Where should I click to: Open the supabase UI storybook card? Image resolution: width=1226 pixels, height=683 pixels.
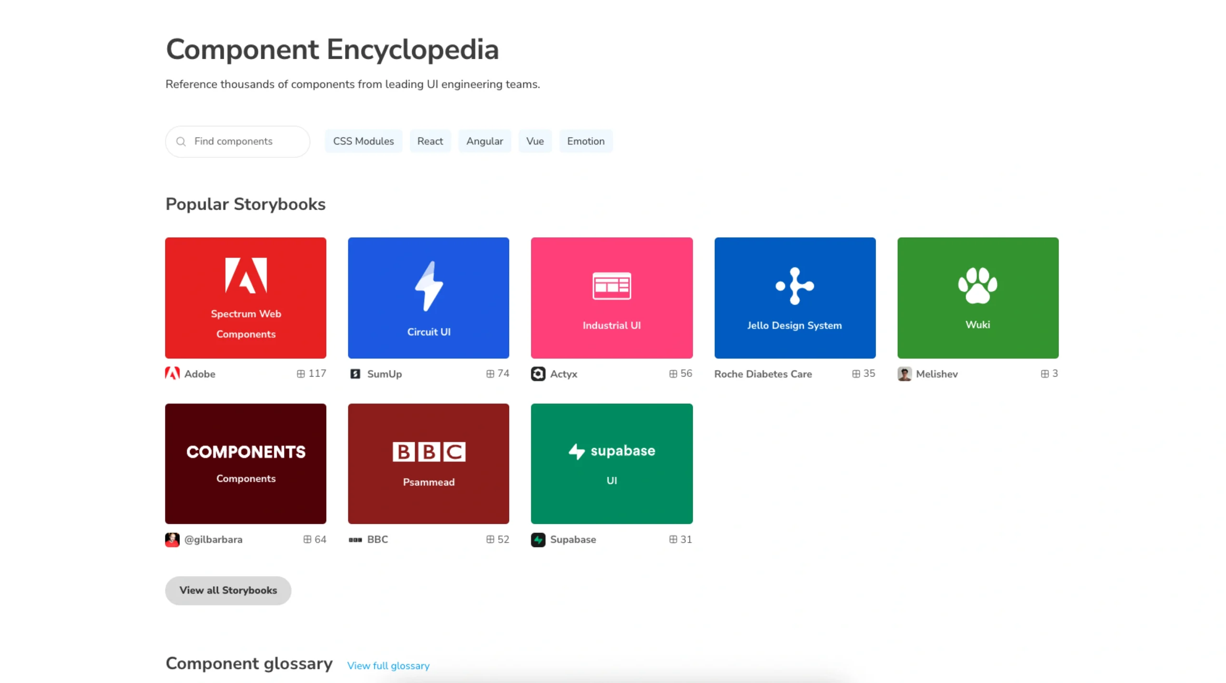coord(612,464)
